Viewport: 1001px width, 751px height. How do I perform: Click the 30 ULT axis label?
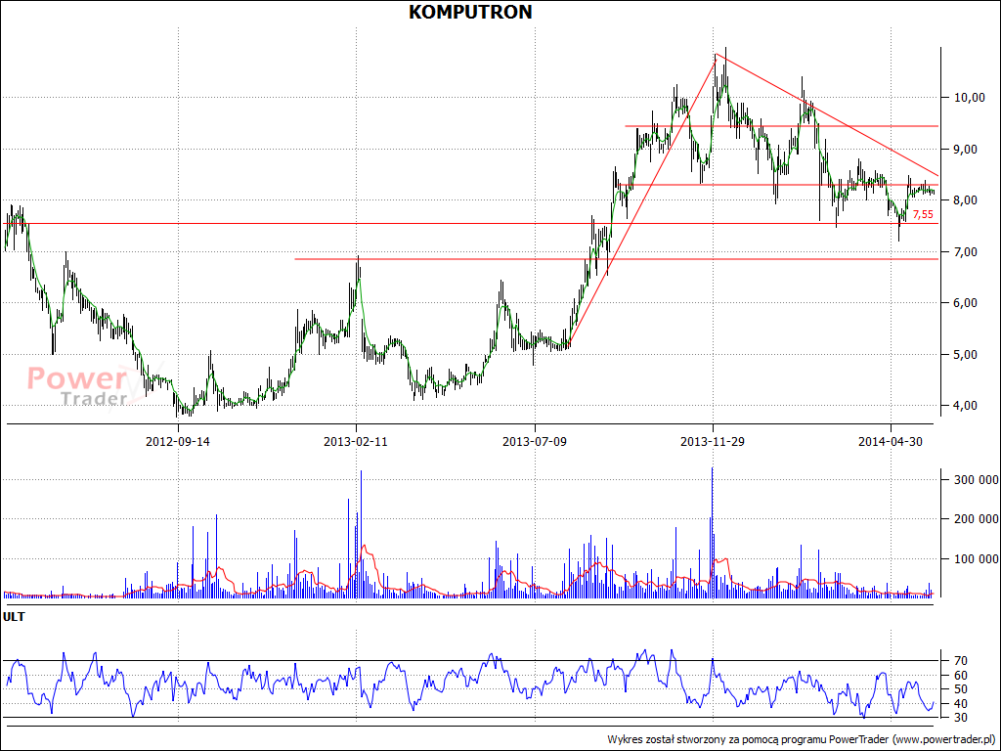tap(961, 717)
